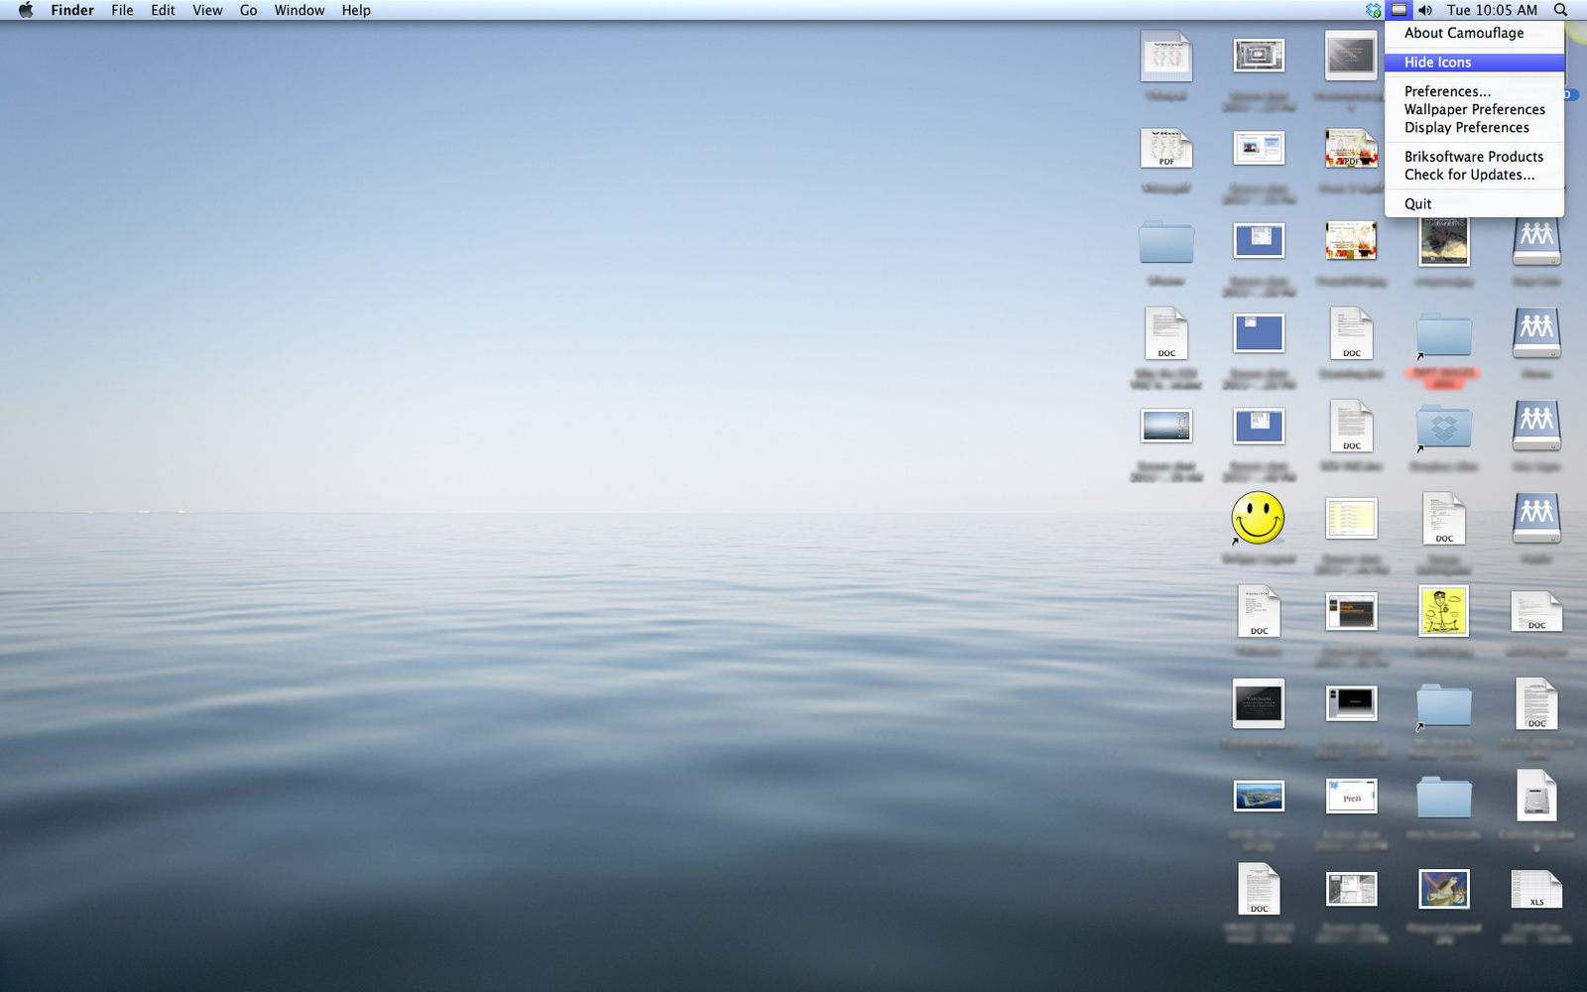Choose Display Preferences menu entry
This screenshot has width=1587, height=992.
click(1466, 128)
